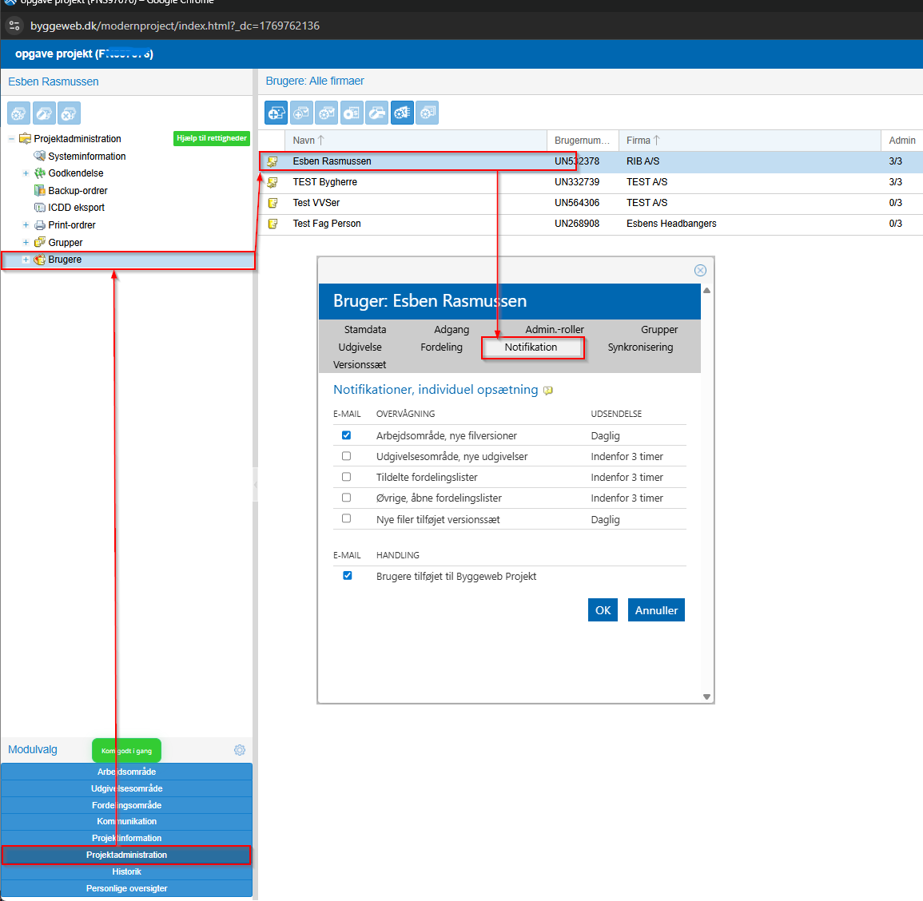Confirm with the OK button
923x901 pixels.
tap(603, 610)
